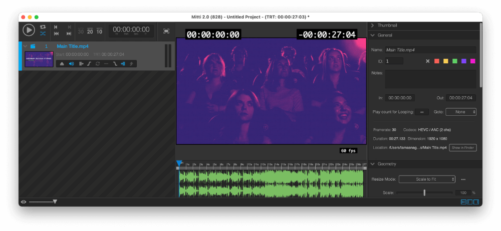
Task: Click the blue clapperboard cue icon
Action: coord(33,46)
